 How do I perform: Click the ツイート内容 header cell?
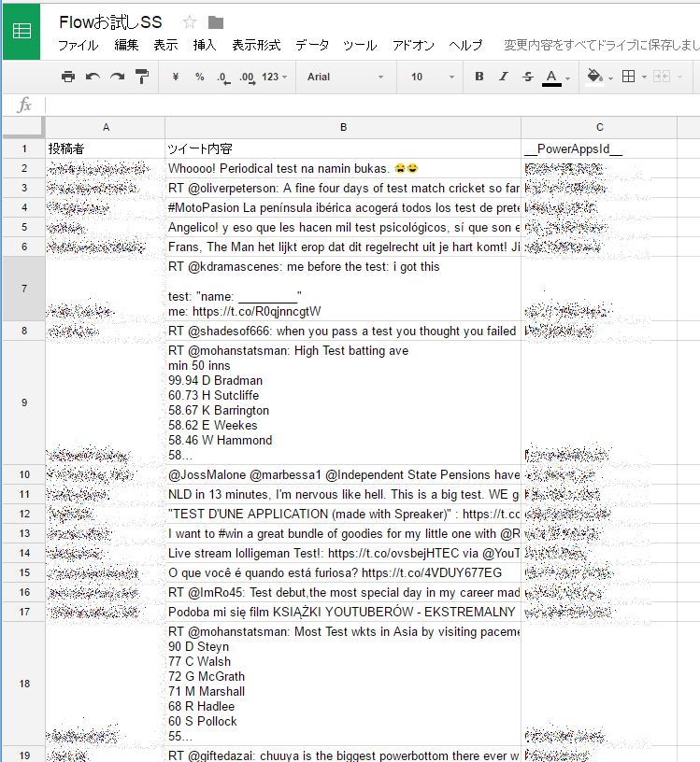pyautogui.click(x=343, y=148)
